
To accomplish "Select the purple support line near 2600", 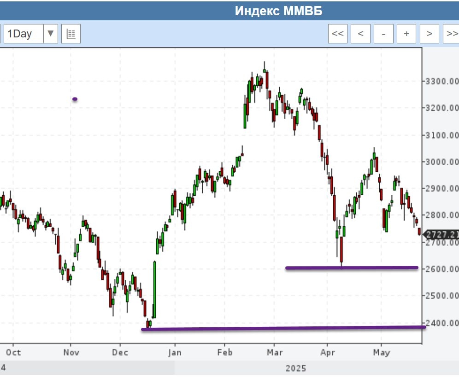I will (x=352, y=268).
